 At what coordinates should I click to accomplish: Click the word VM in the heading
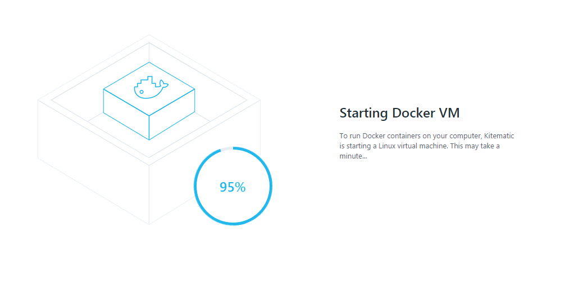coord(449,113)
